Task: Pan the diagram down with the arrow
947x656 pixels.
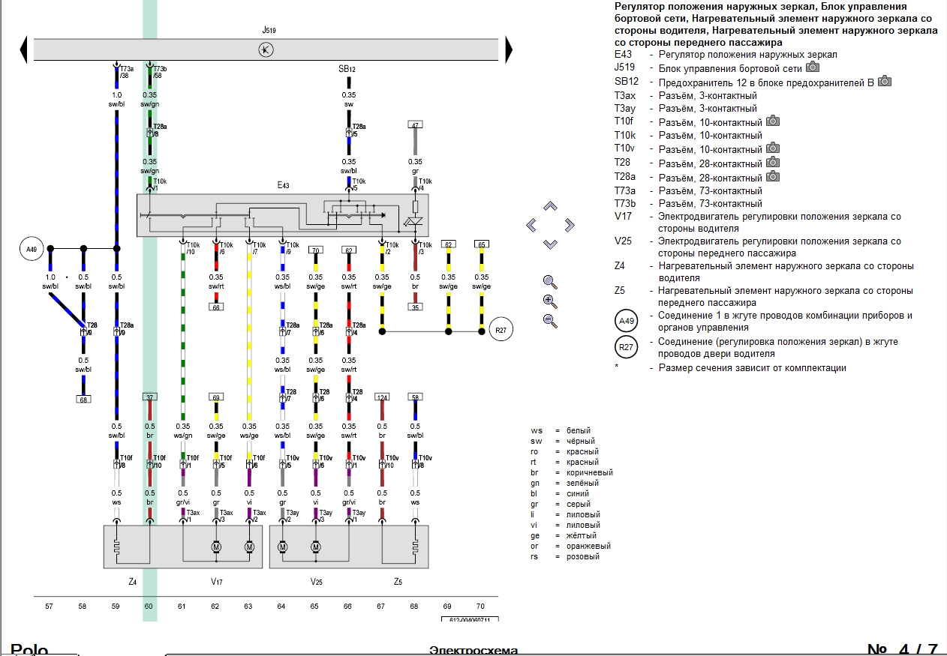Action: coord(550,244)
